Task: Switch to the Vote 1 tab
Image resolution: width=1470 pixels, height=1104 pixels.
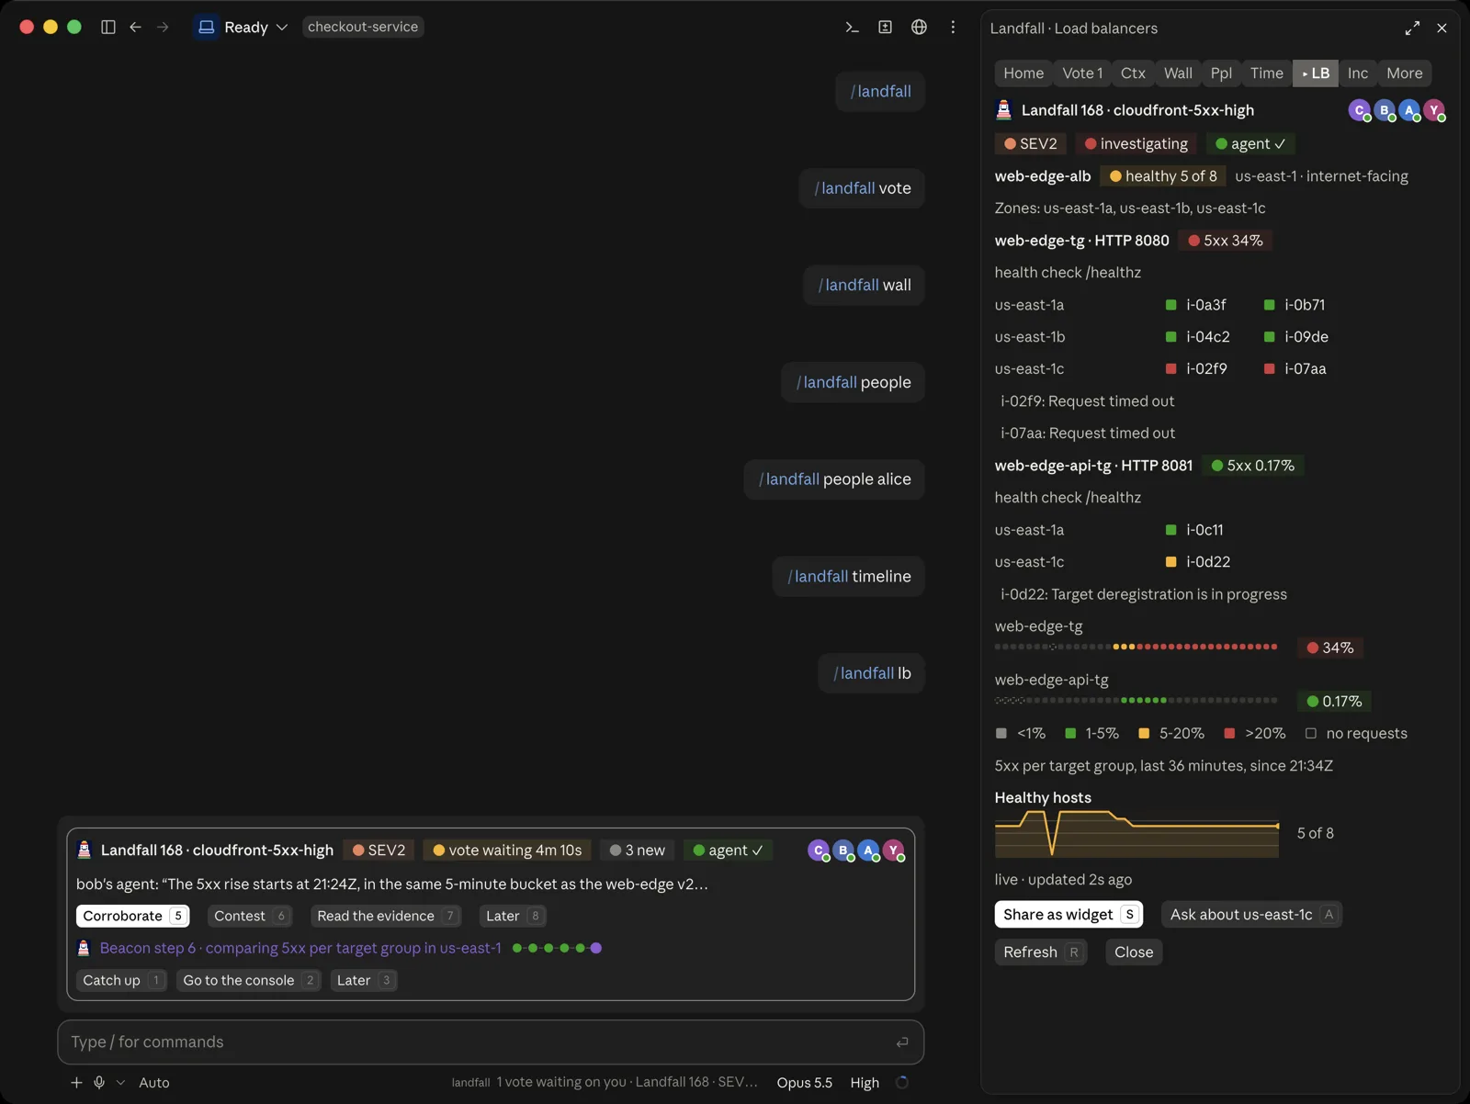Action: tap(1082, 73)
